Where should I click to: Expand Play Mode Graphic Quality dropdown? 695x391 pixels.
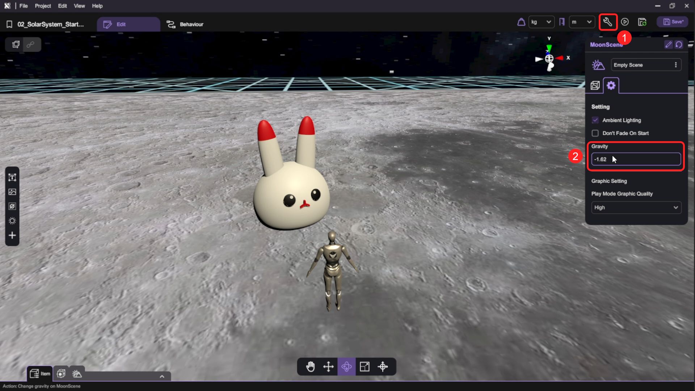pos(636,207)
